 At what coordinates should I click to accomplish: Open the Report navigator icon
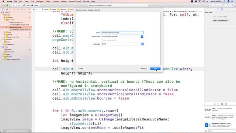tap(29, 9)
